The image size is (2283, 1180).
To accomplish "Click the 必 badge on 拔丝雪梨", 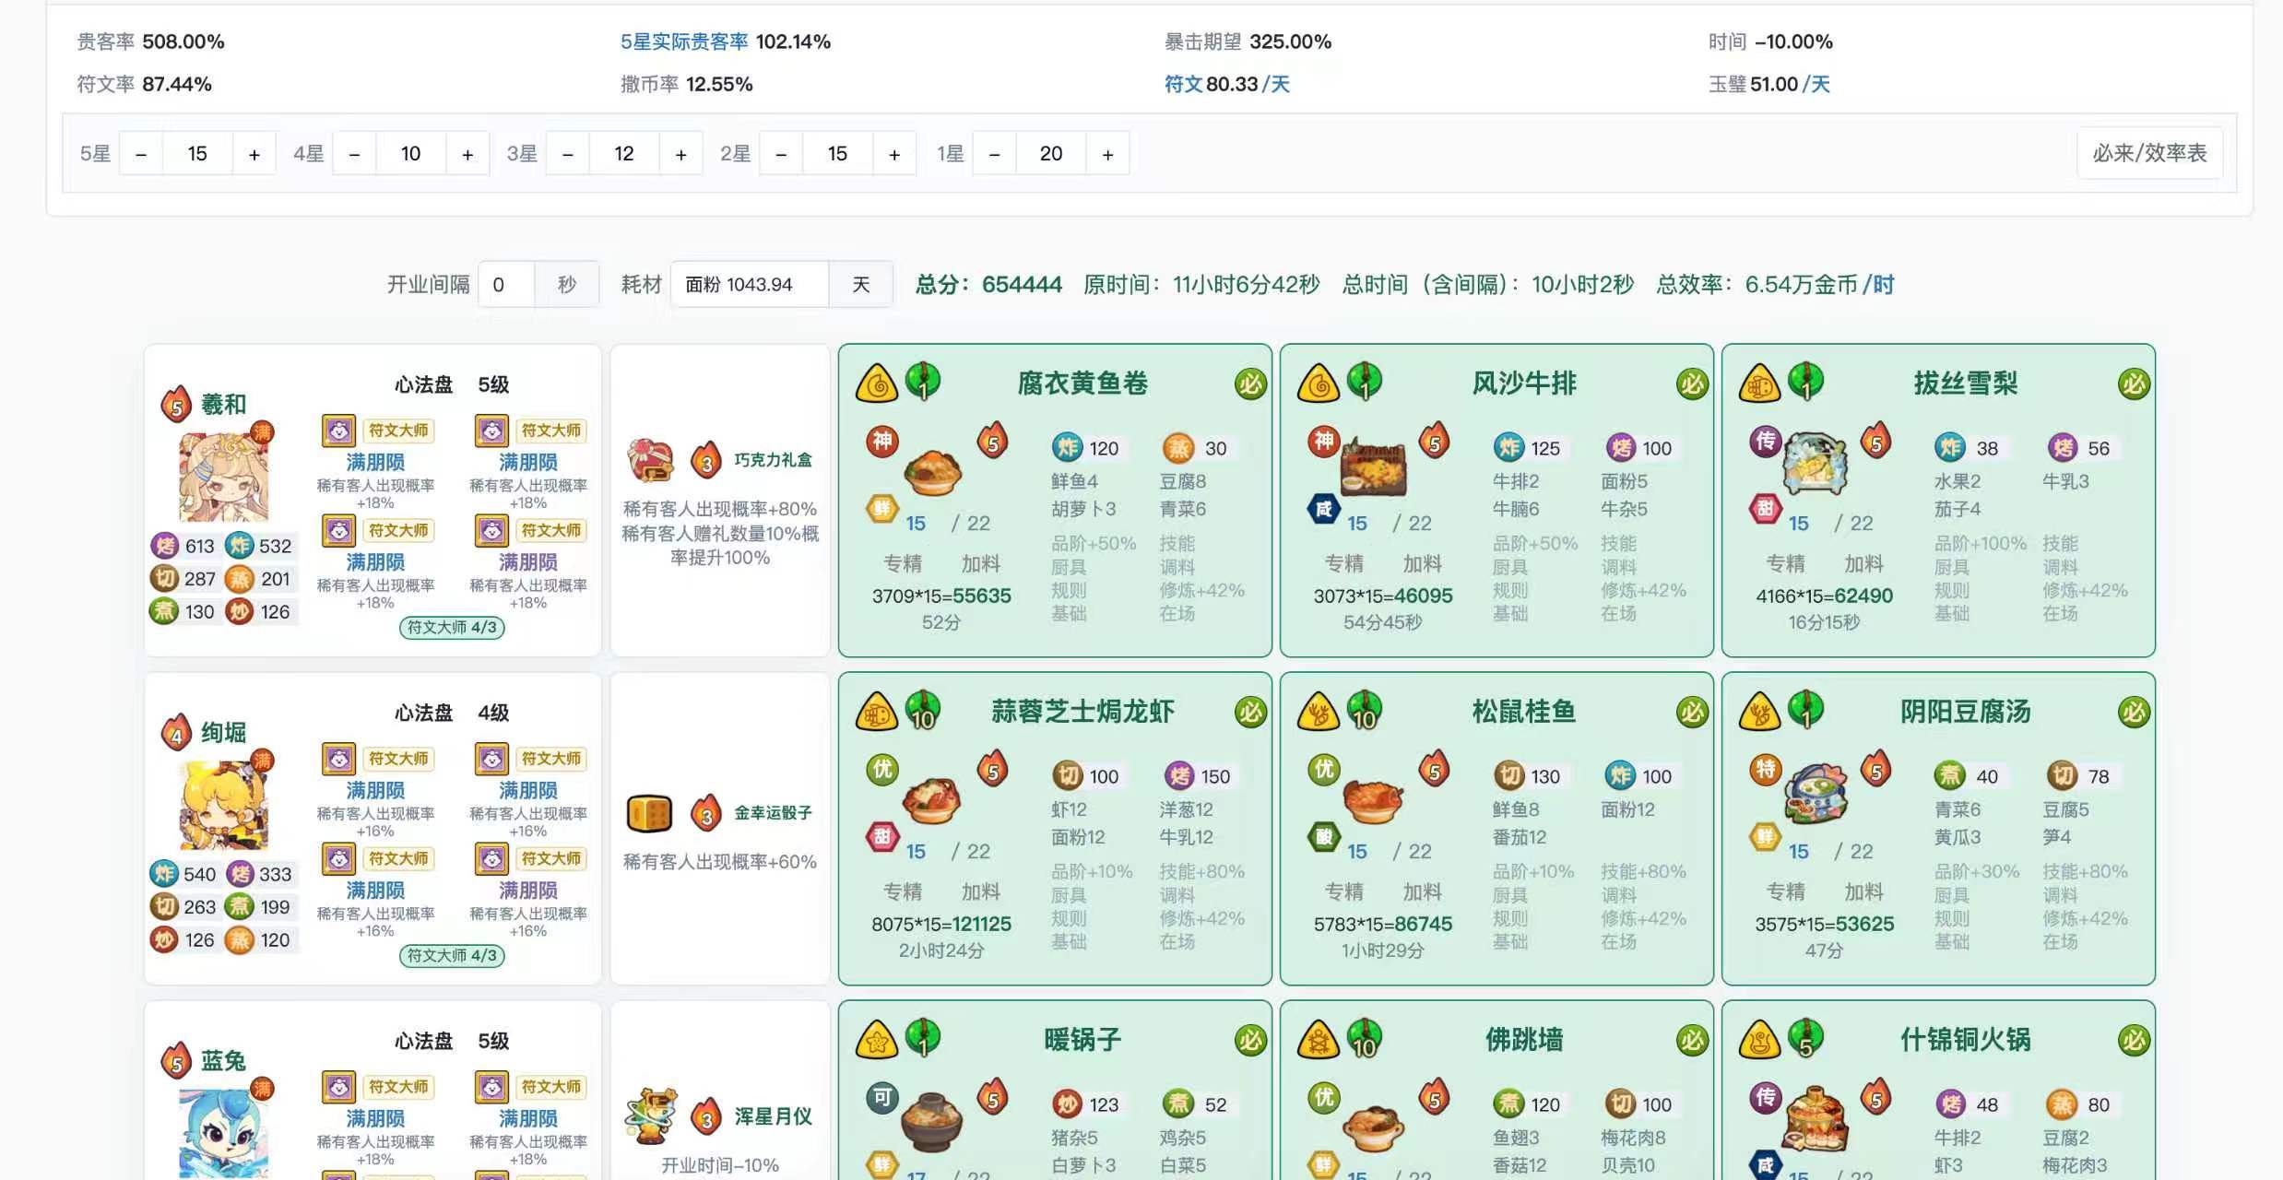I will click(2134, 384).
